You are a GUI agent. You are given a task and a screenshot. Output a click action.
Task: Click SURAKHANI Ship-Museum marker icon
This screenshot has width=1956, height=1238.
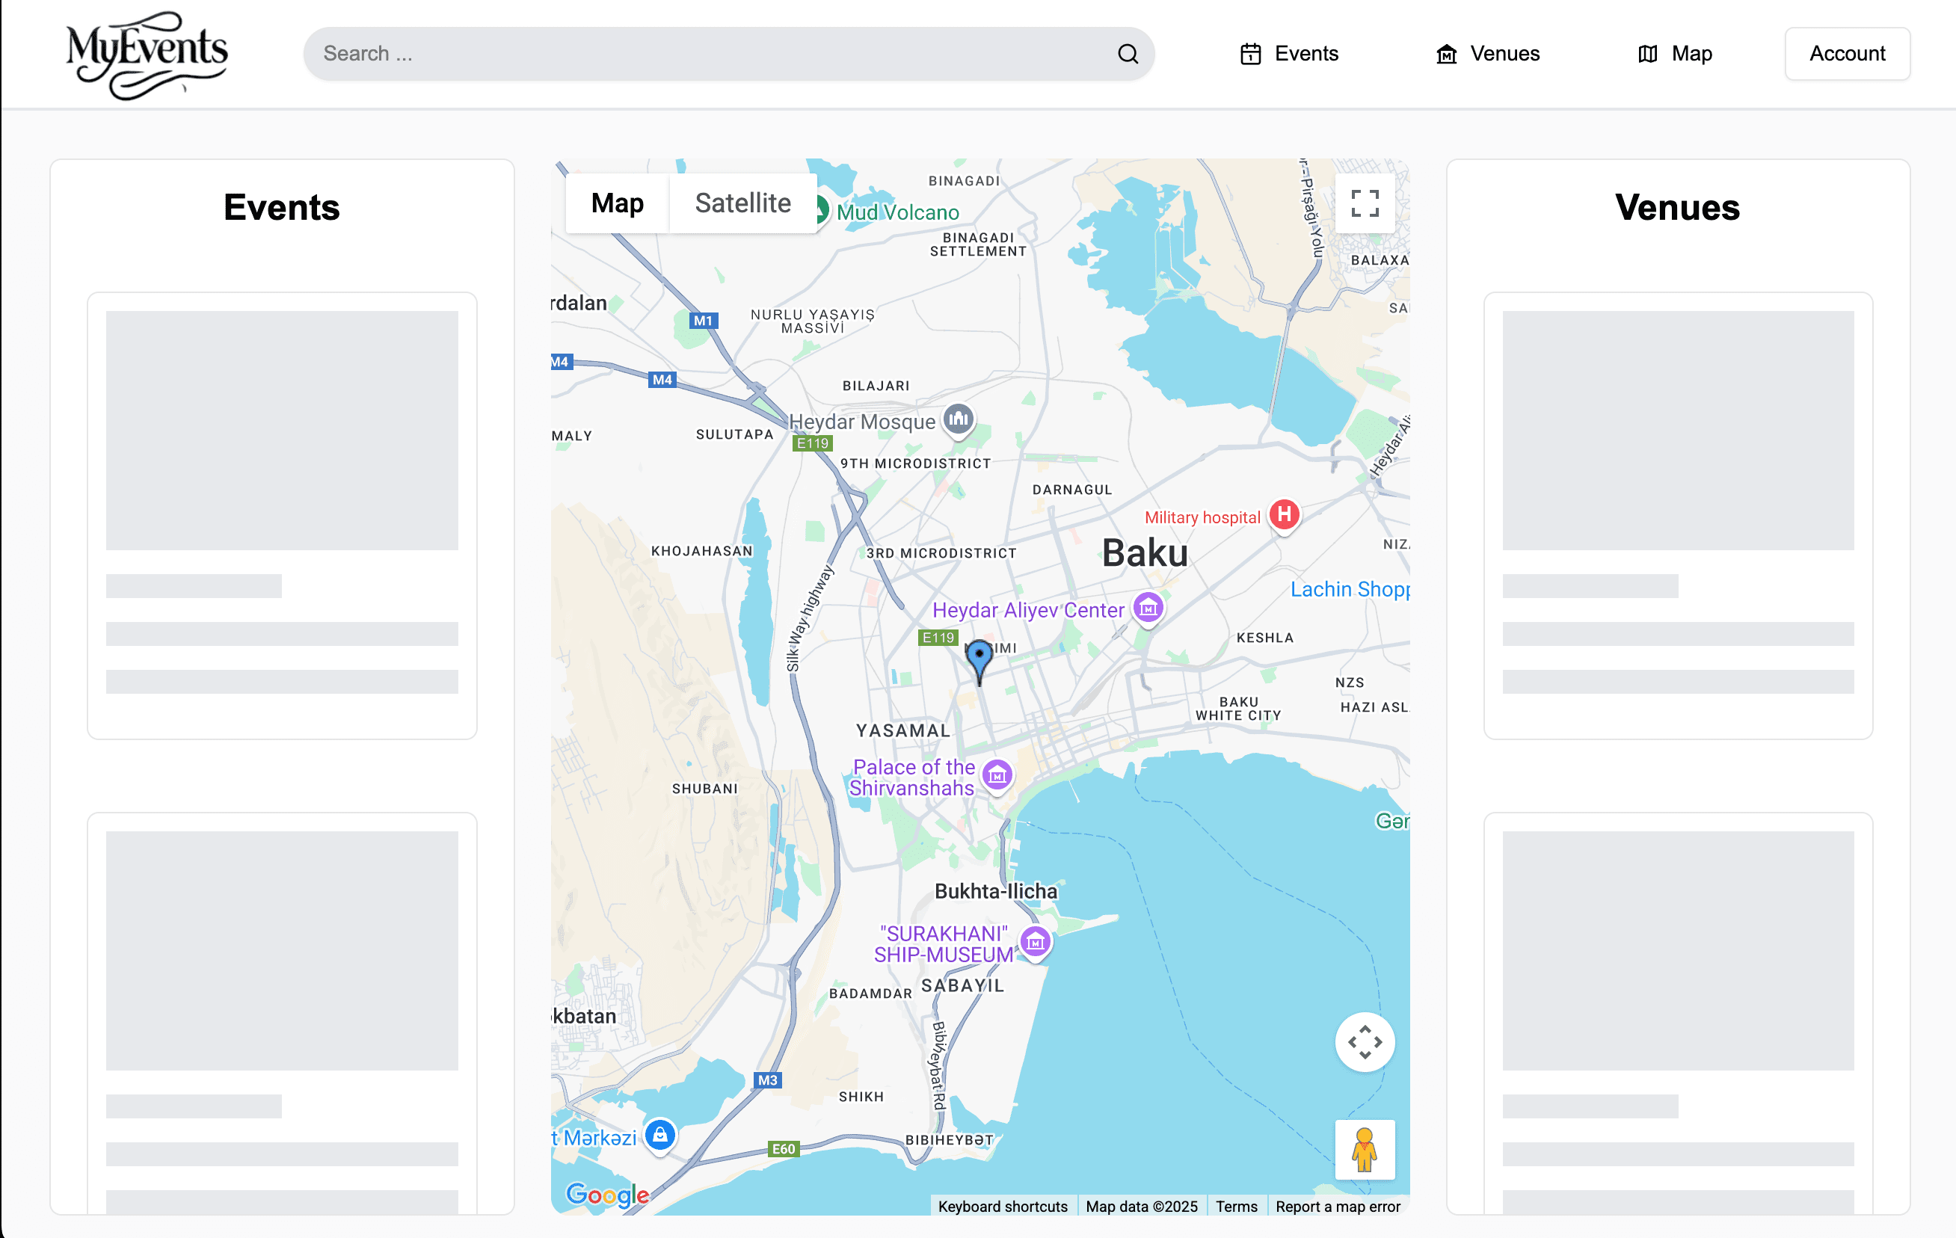(1035, 942)
